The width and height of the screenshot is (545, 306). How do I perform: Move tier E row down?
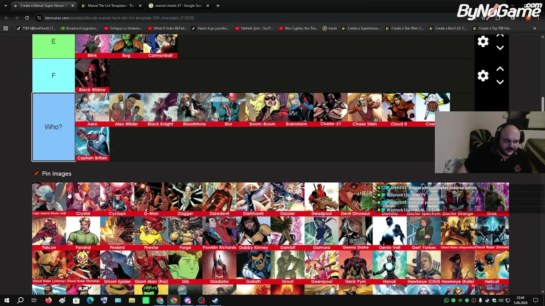click(500, 48)
